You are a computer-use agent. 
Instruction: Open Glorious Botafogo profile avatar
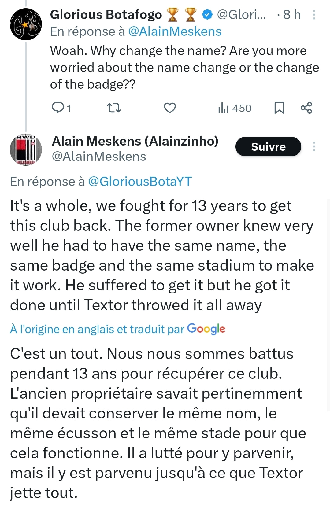pos(26,24)
